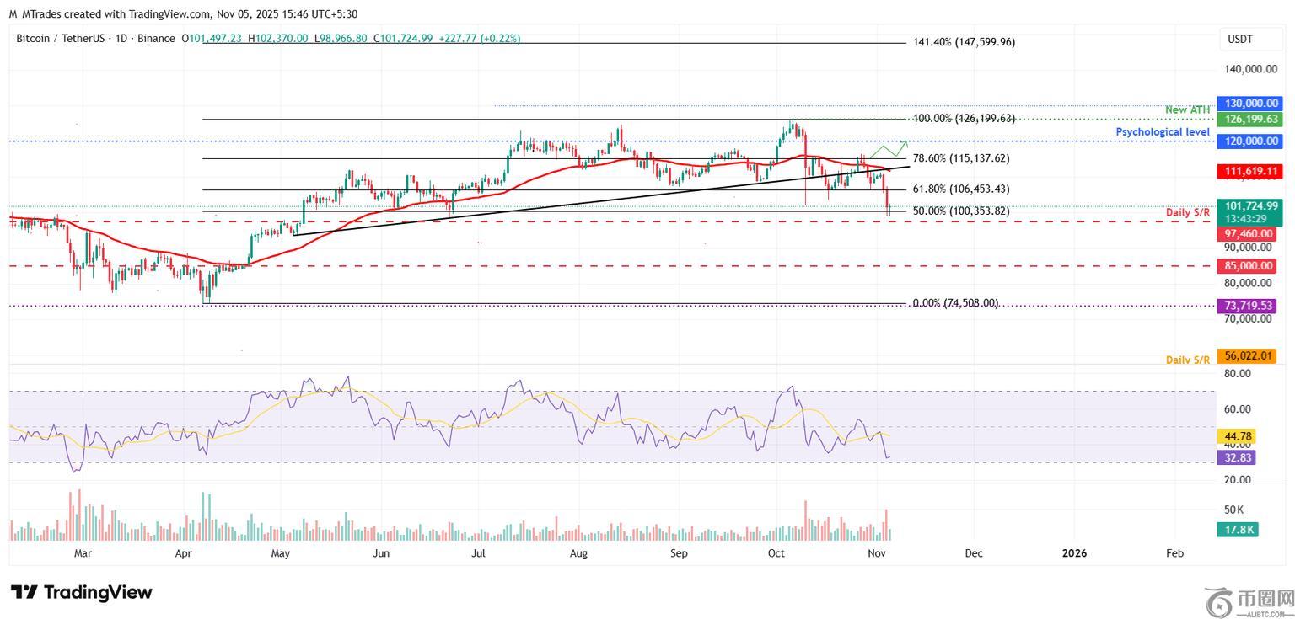Click the yellow RSI average value 44.78

[x=1236, y=436]
